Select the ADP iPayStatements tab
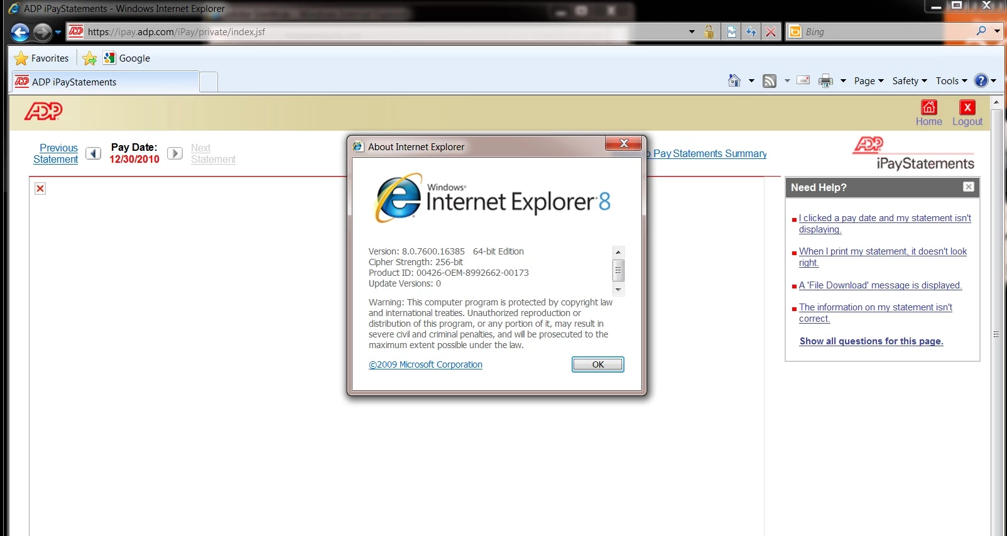1007x536 pixels. point(105,82)
